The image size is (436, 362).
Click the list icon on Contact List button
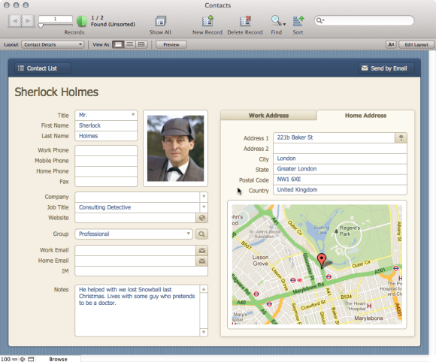pos(21,68)
